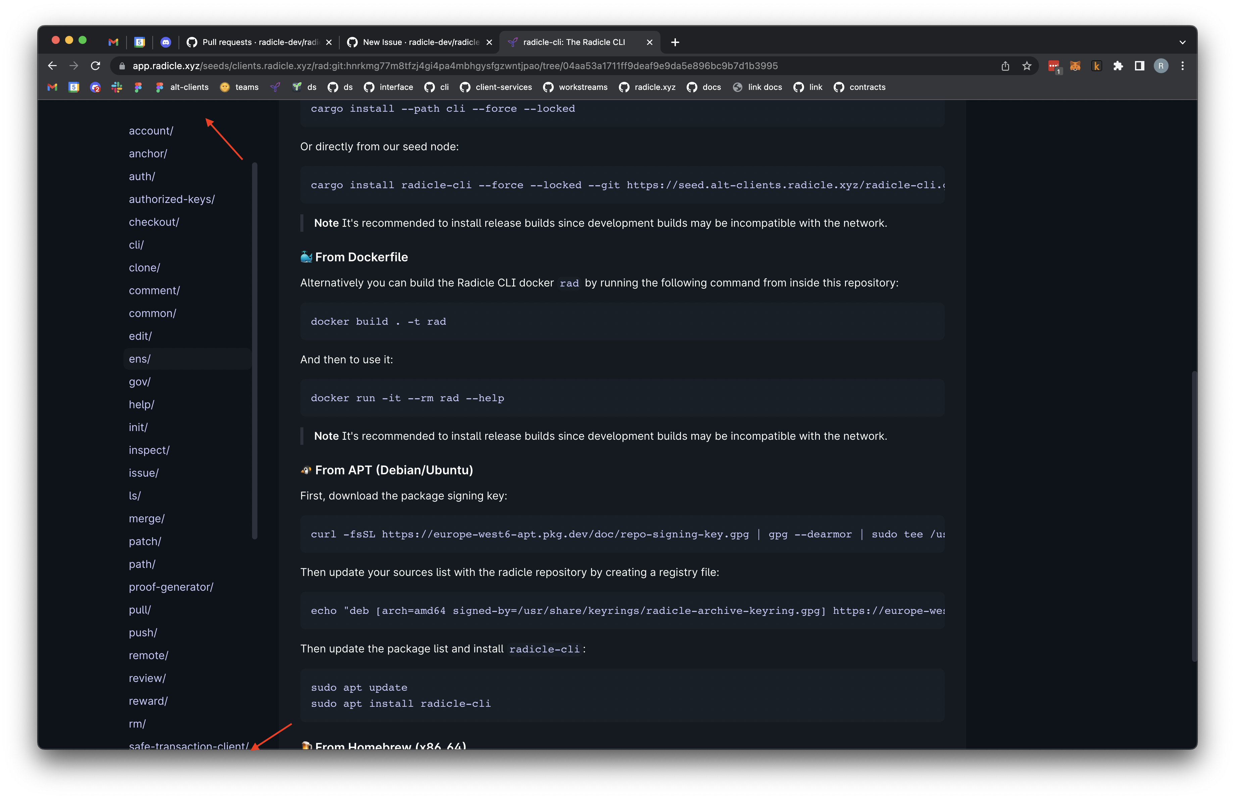Image resolution: width=1235 pixels, height=799 pixels.
Task: Open the MetaMask fox extension
Action: [x=1075, y=66]
